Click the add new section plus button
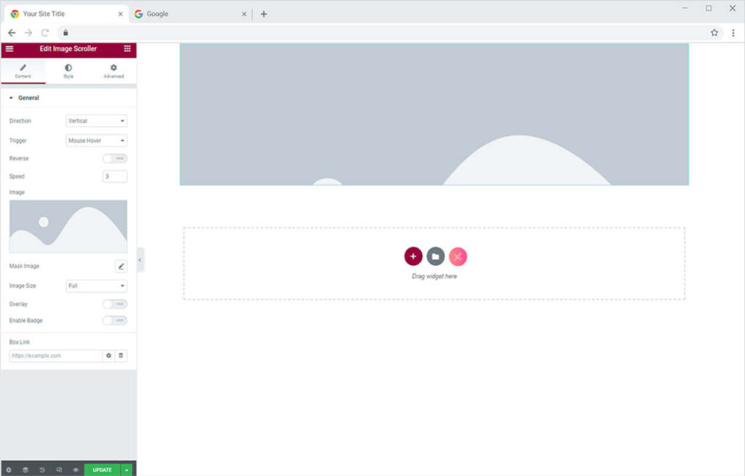Image resolution: width=745 pixels, height=476 pixels. (413, 257)
